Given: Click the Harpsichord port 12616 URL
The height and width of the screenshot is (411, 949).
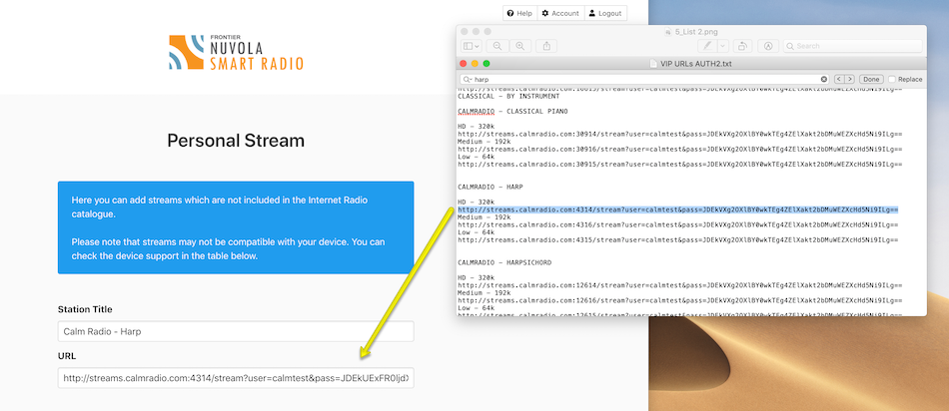Looking at the screenshot, I should point(679,300).
